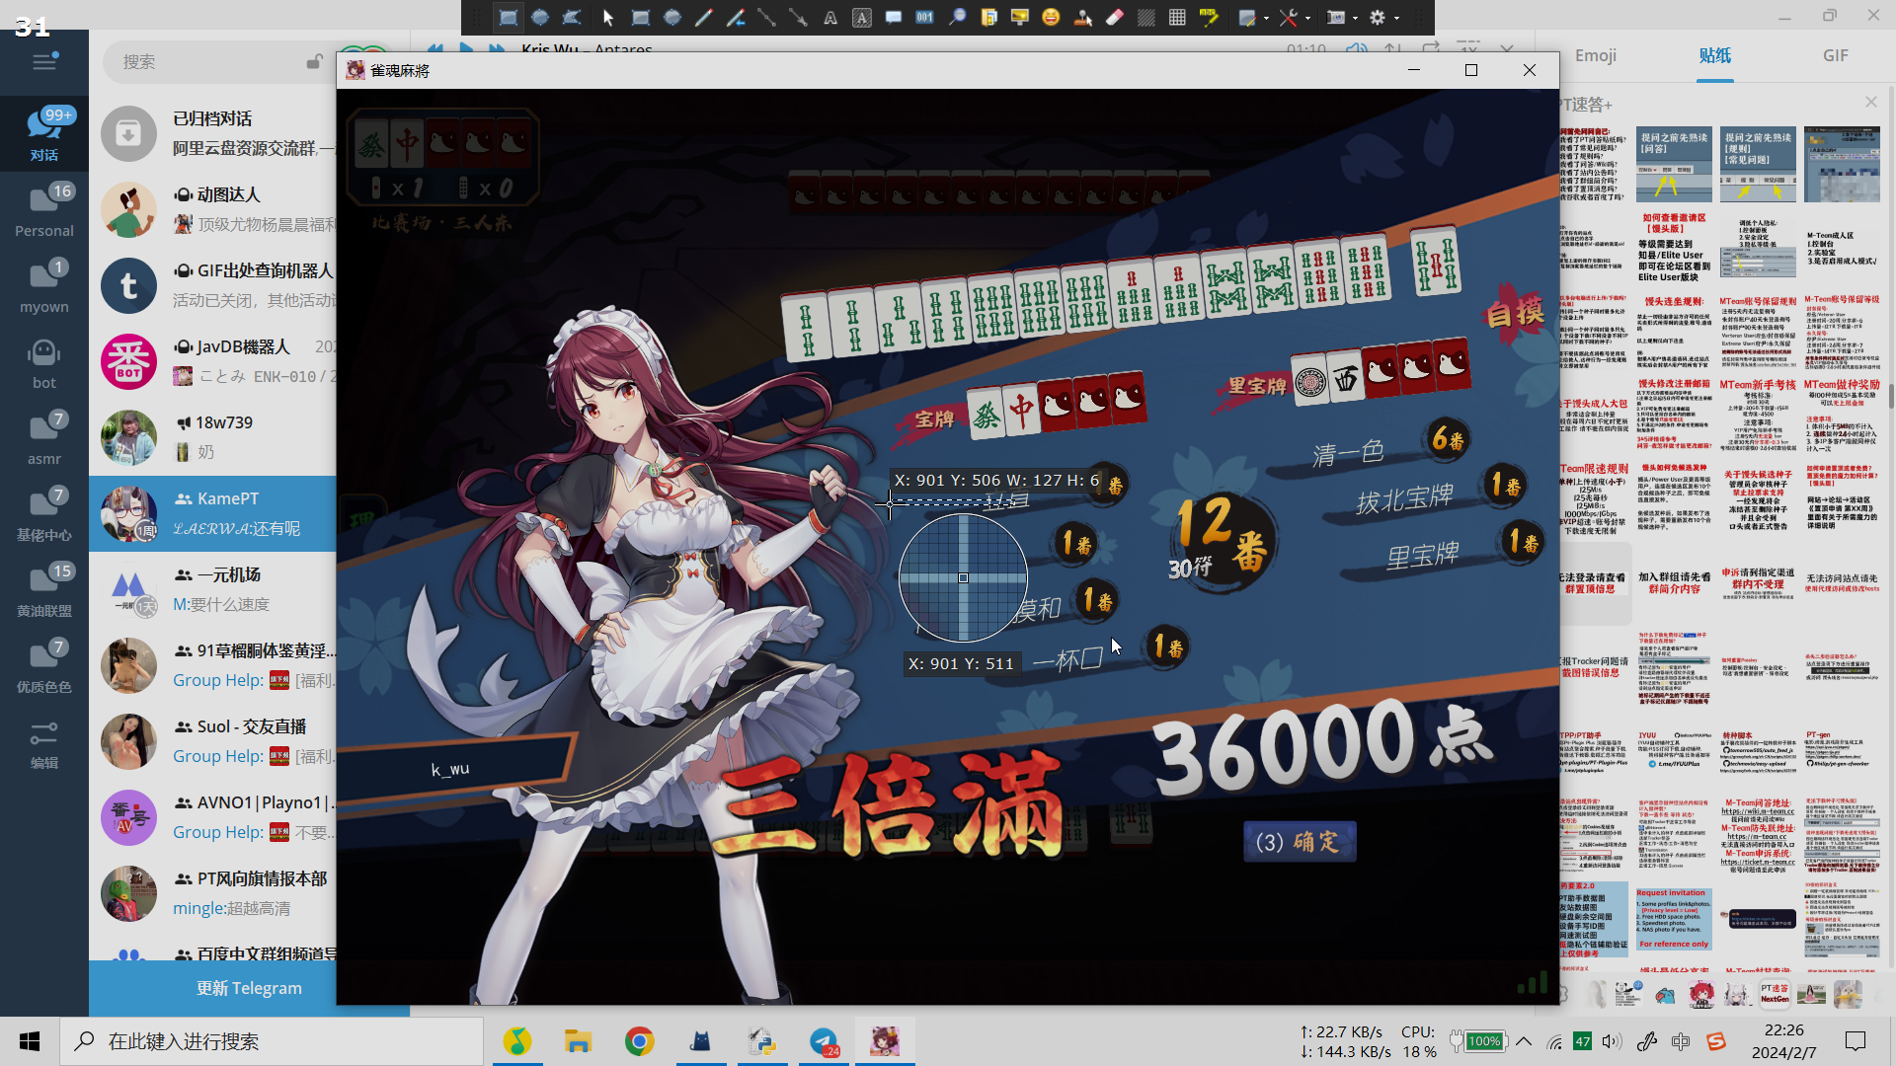This screenshot has height=1066, width=1896.
Task: Select the rectangle capture tool in toolbar
Action: tap(508, 17)
